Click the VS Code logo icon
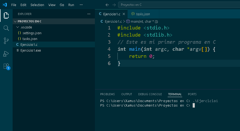 click(x=5, y=5)
